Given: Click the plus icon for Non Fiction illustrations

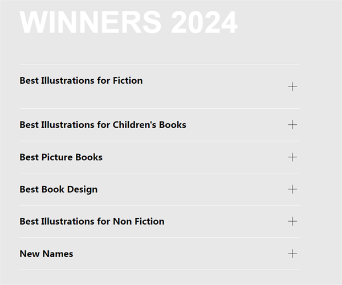Looking at the screenshot, I should (x=292, y=221).
